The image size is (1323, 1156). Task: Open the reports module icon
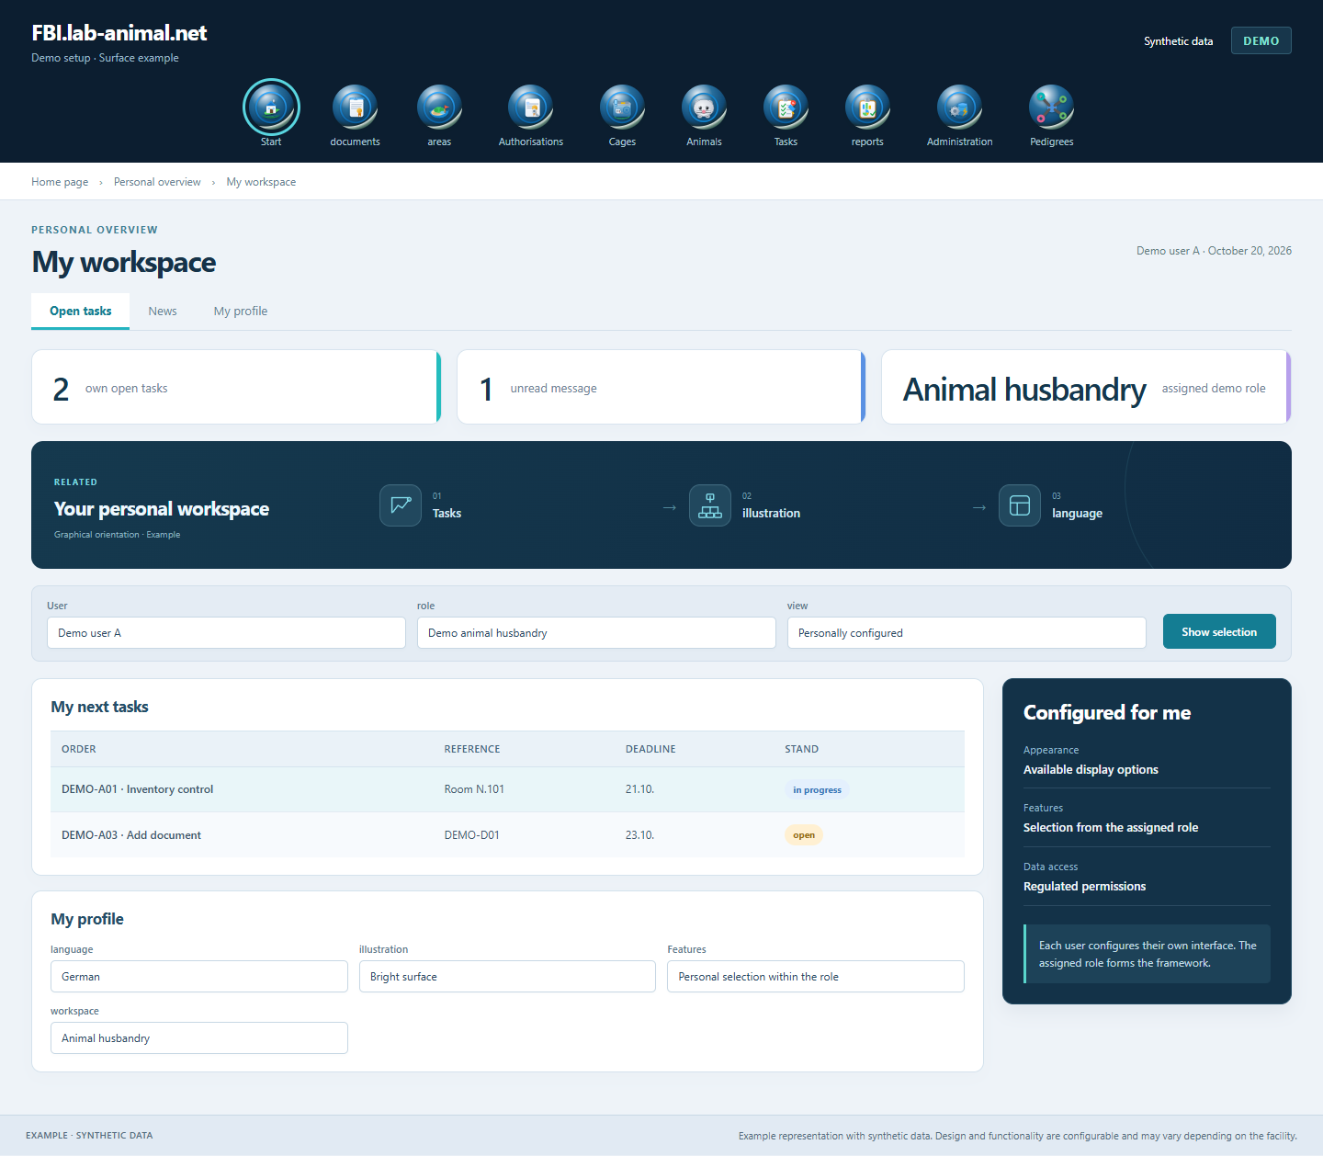pos(867,108)
